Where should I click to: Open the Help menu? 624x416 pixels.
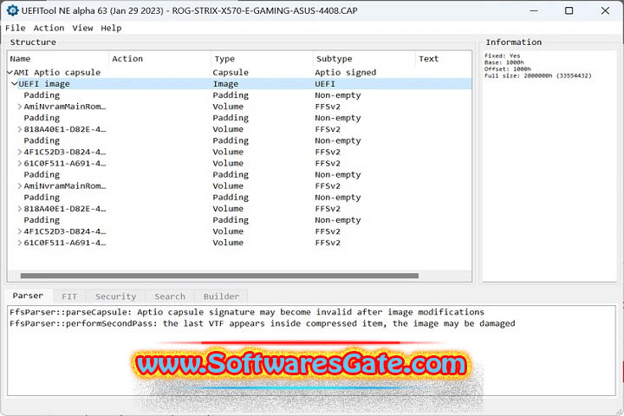(111, 29)
